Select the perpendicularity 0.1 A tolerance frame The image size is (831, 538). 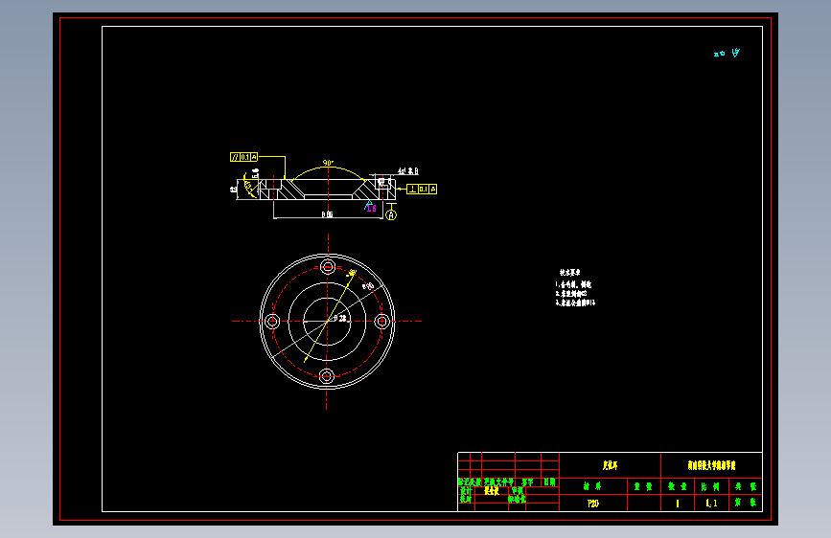[422, 189]
